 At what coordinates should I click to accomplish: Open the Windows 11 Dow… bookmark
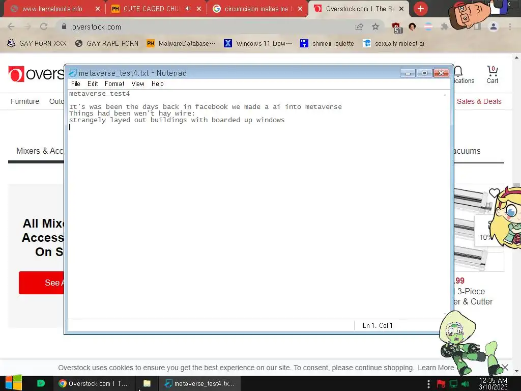click(x=258, y=44)
